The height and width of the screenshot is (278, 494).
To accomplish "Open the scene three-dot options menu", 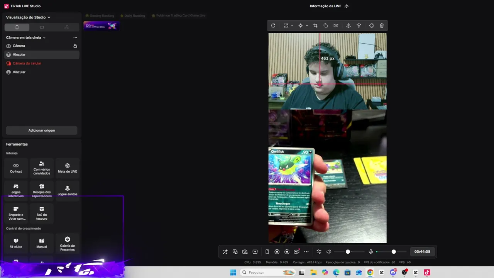I will [75, 37].
